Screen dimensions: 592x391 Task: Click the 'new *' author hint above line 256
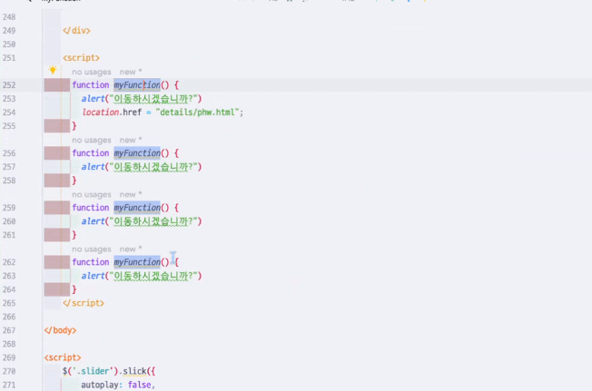(131, 140)
